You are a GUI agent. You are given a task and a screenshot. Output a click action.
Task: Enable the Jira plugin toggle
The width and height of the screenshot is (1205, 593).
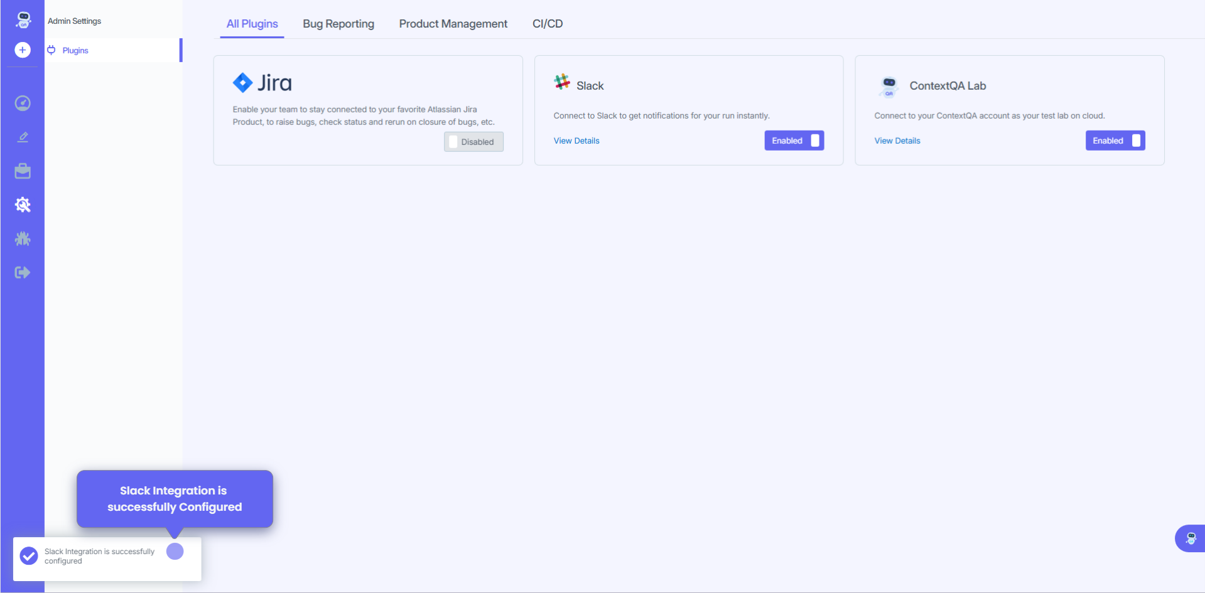click(x=473, y=142)
